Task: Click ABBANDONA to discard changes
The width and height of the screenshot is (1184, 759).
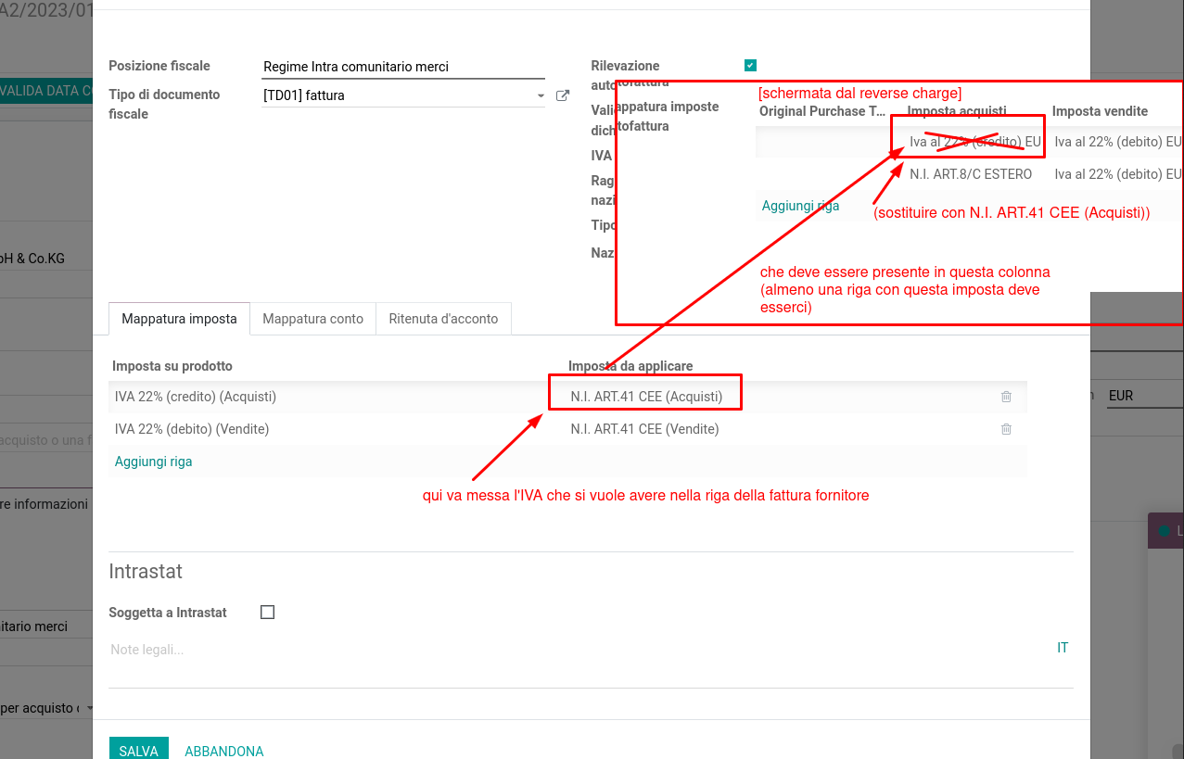Action: tap(224, 751)
